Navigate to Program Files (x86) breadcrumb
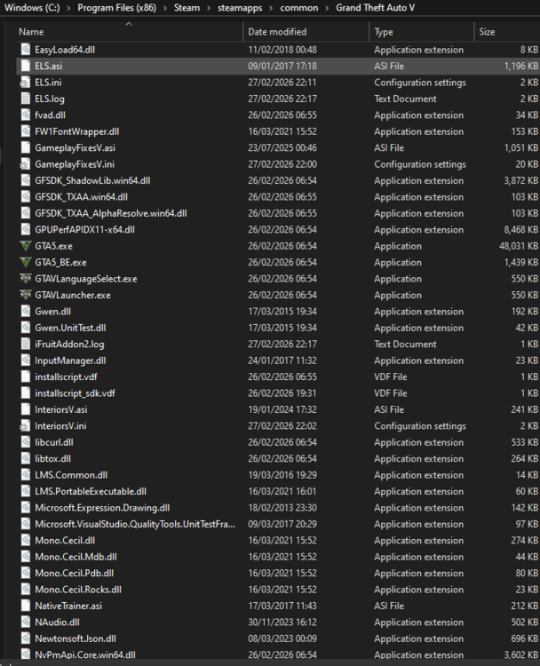Viewport: 540px width, 666px height. 117,8
